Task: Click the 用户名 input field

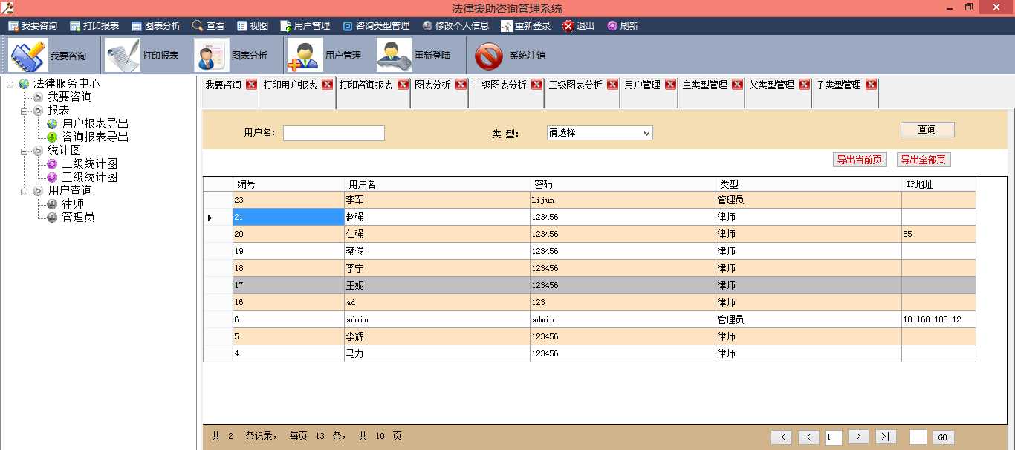Action: pos(334,133)
